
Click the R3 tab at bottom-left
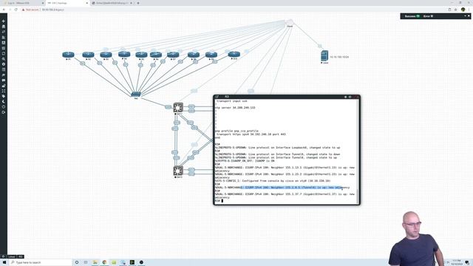point(20,256)
